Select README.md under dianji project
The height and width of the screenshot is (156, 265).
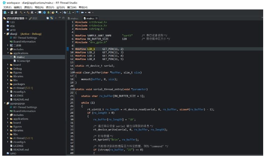(x=21, y=99)
